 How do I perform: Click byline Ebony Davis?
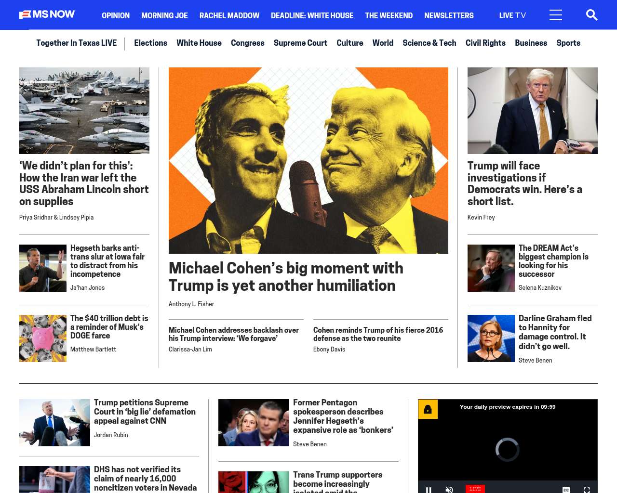coord(329,350)
